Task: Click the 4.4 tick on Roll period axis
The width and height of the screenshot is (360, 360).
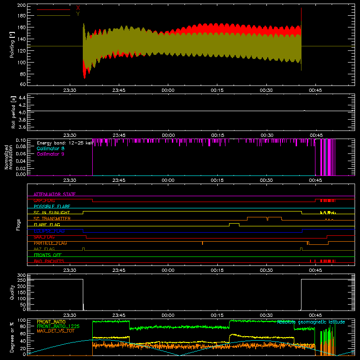Action: point(22,98)
